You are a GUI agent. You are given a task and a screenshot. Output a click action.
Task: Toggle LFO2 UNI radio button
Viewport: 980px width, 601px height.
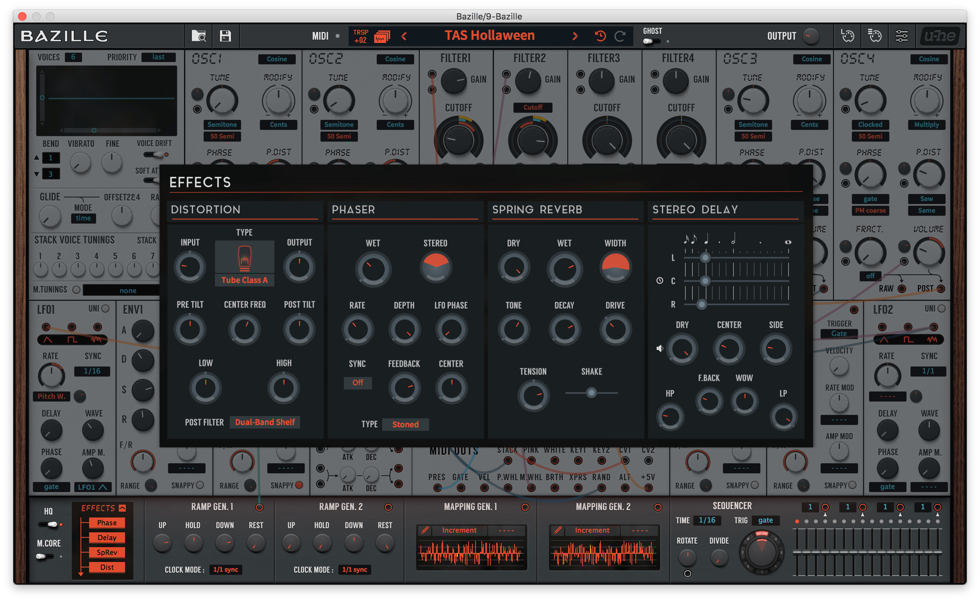(x=941, y=308)
